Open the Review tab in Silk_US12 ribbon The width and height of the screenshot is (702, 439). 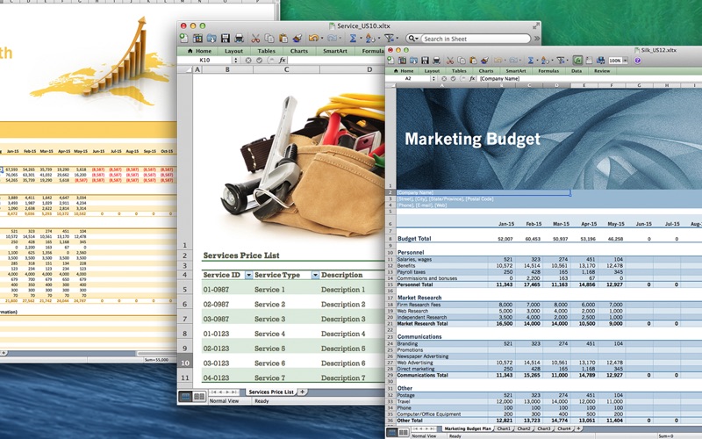point(602,71)
